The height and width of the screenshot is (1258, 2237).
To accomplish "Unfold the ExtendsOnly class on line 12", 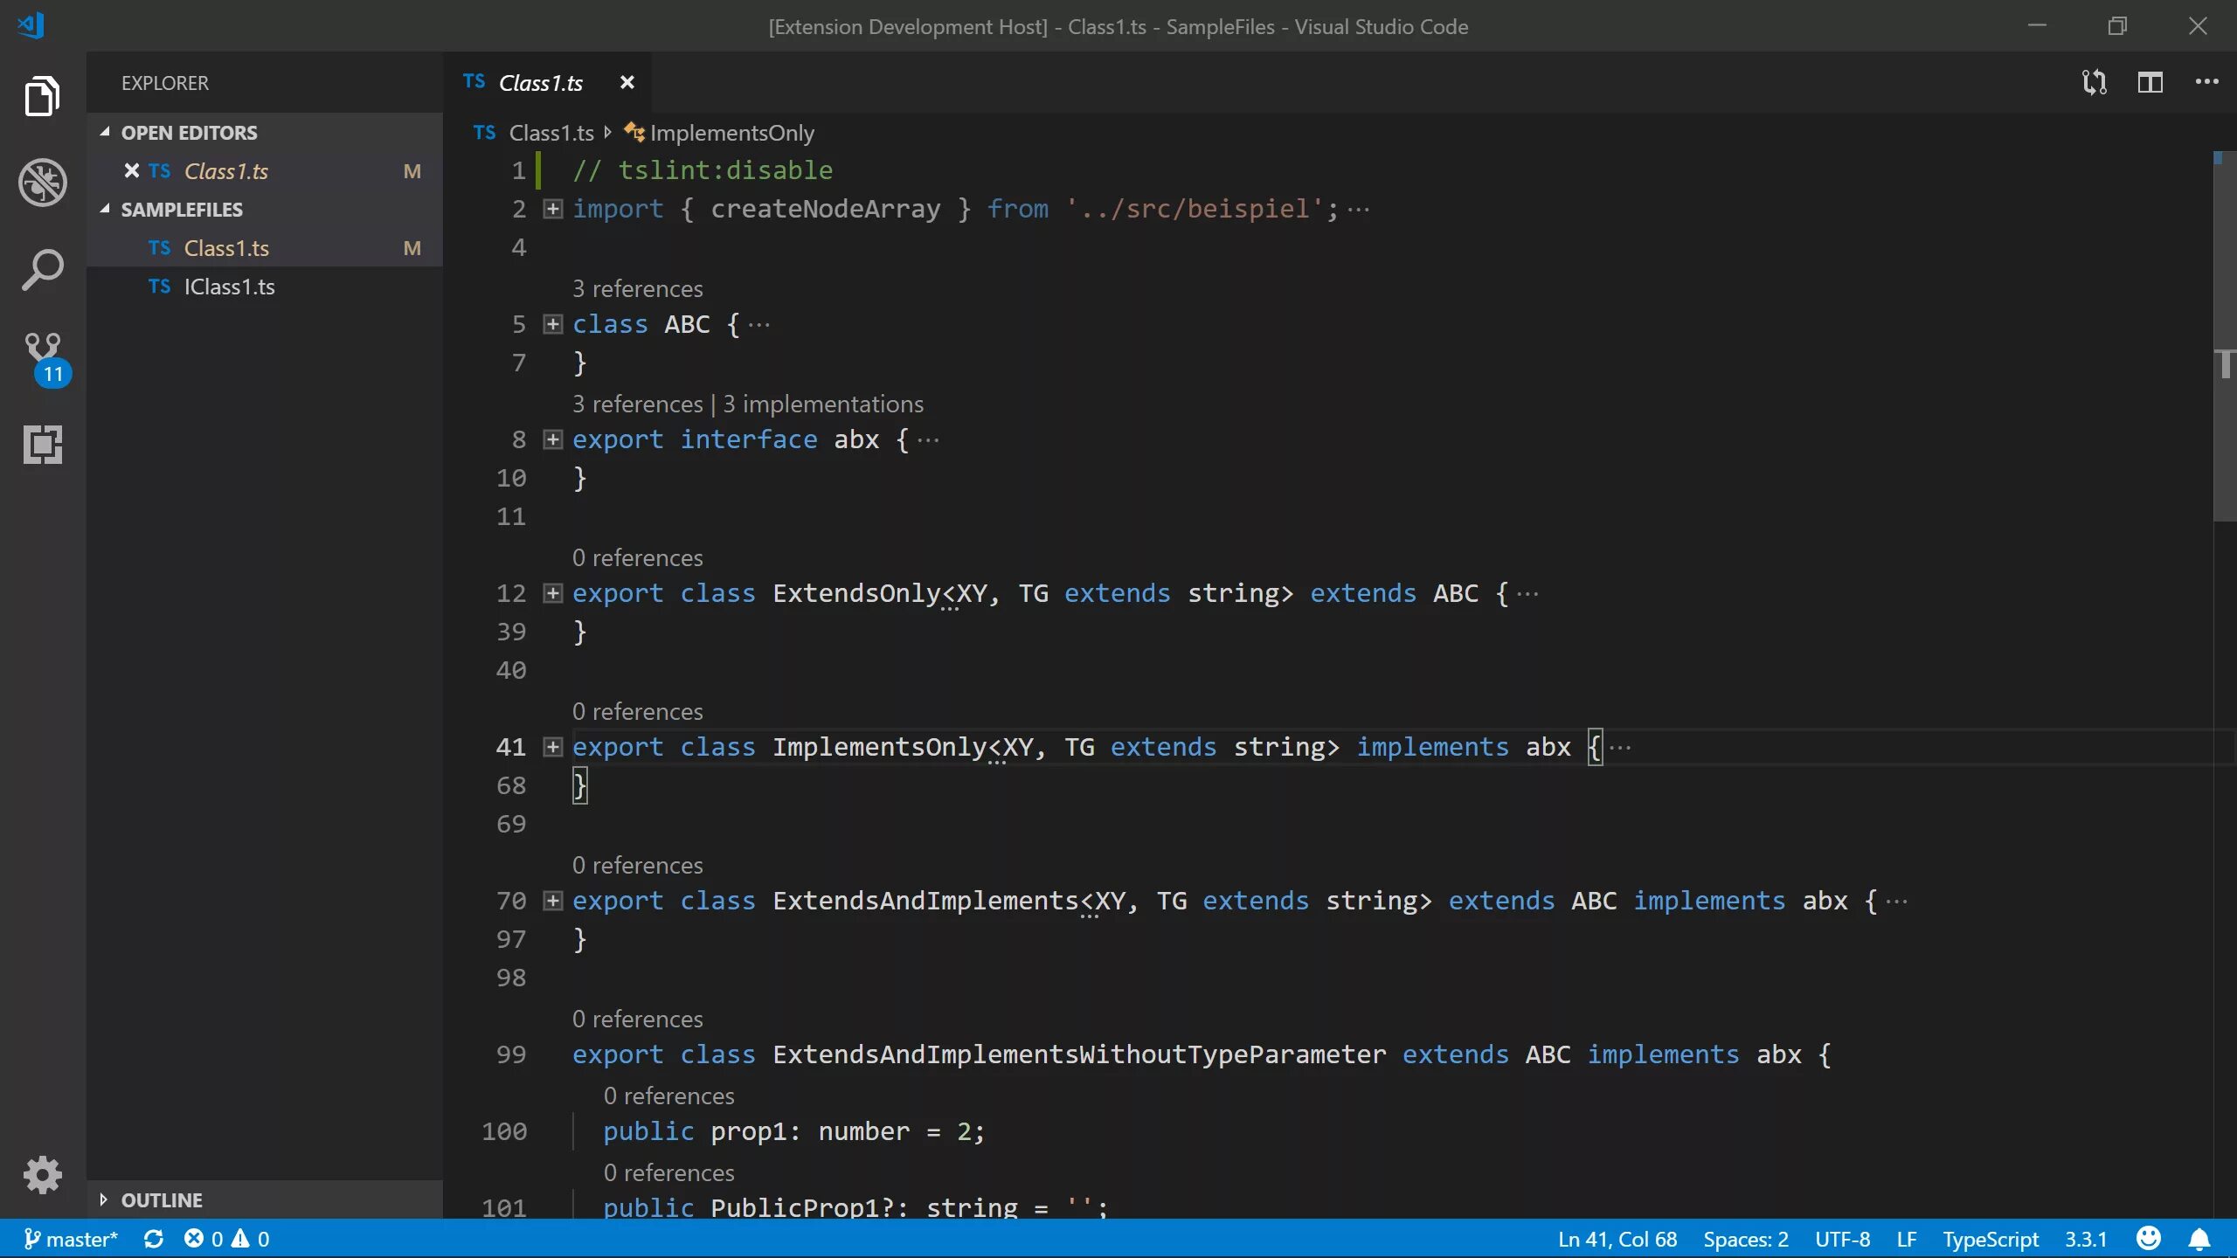I will [x=552, y=593].
